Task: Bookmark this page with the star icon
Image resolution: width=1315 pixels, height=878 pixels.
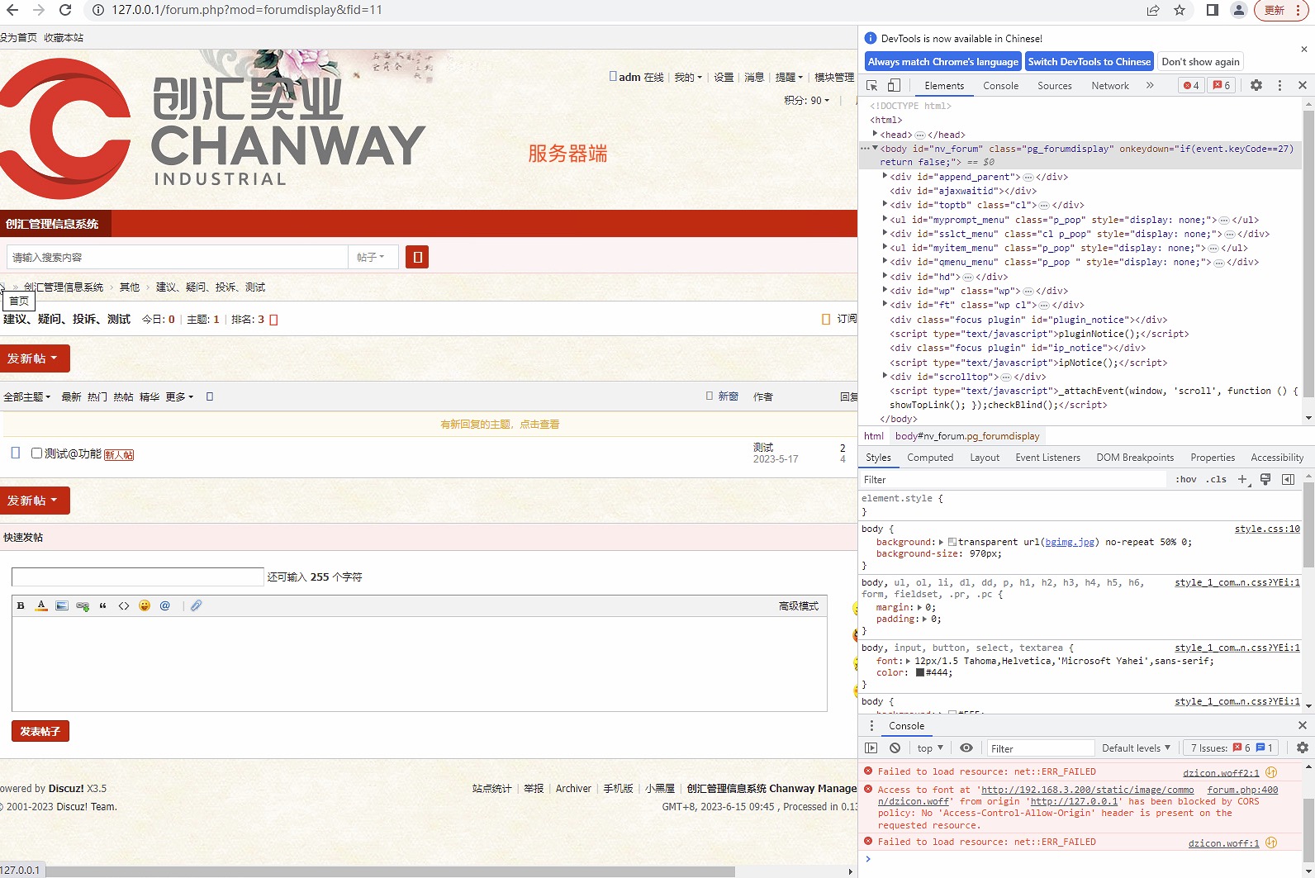Action: (x=1180, y=10)
